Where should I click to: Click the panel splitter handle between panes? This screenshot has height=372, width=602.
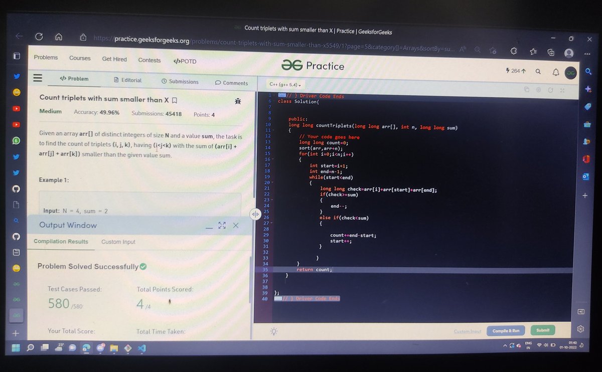[254, 214]
